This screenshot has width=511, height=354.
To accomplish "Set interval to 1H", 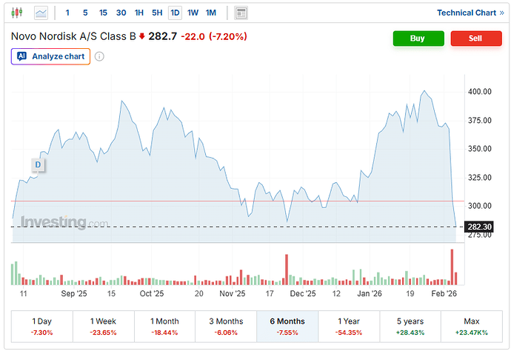I will [139, 13].
